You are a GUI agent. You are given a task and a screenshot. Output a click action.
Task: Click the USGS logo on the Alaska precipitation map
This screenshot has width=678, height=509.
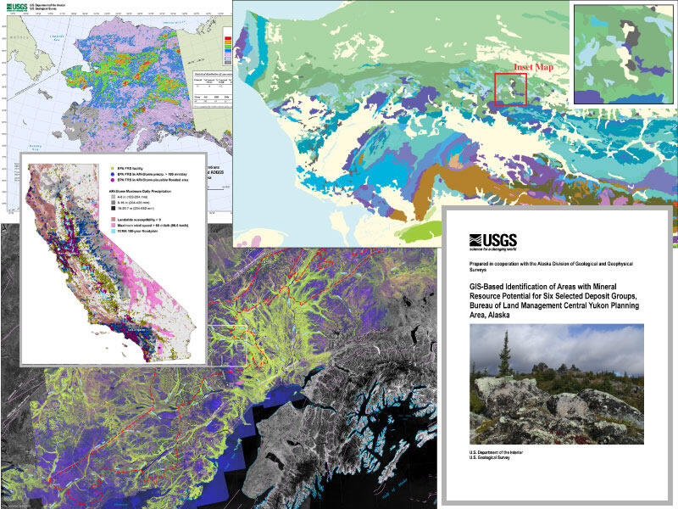coord(16,6)
